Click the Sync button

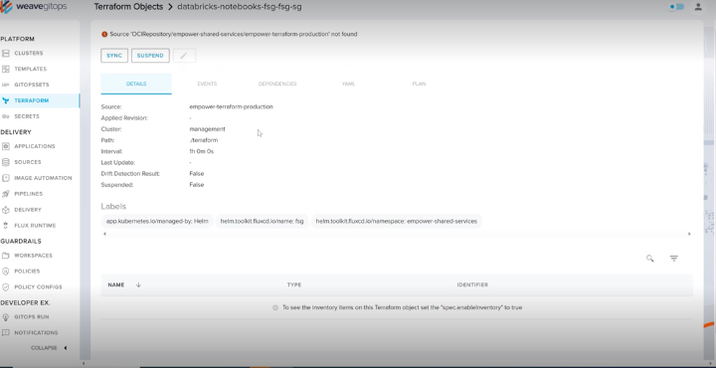(x=114, y=56)
